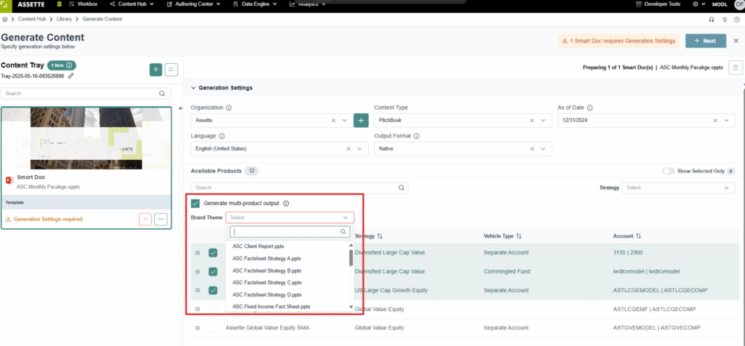This screenshot has width=745, height=346.
Task: Click the Content Tray search field
Action: [86, 94]
